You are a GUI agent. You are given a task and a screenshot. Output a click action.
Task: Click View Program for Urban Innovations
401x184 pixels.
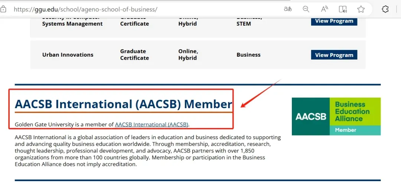click(334, 55)
